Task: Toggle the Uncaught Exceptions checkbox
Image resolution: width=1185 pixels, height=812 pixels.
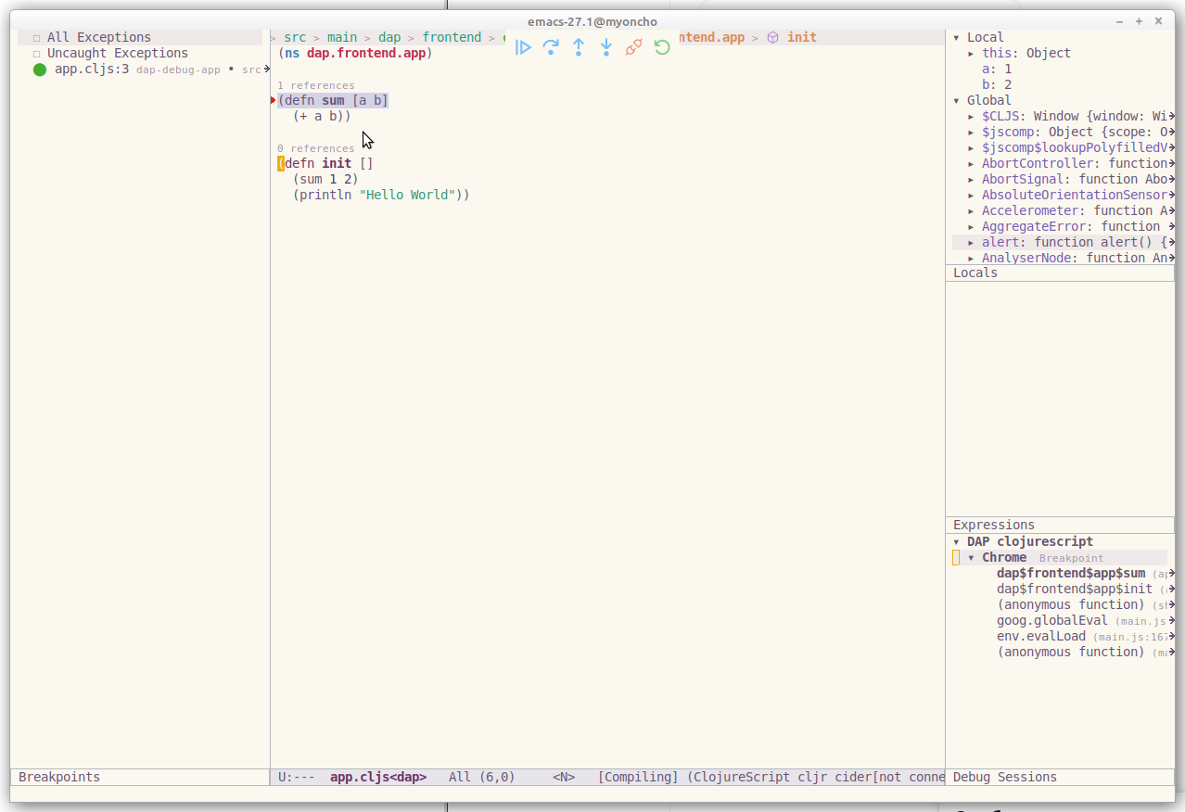Action: coord(37,54)
